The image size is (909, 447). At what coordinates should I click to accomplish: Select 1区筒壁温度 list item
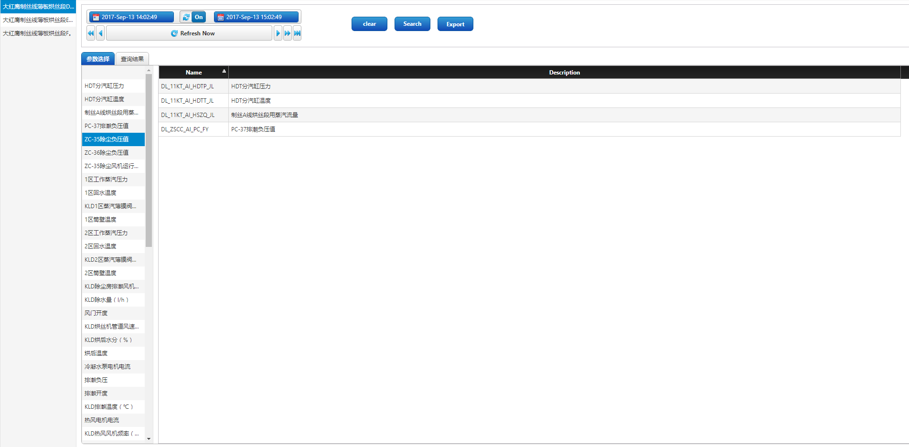coord(113,220)
